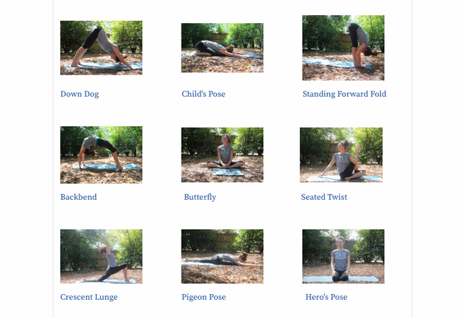
Task: Select the woman bending in Backbend image
Action: [99, 151]
